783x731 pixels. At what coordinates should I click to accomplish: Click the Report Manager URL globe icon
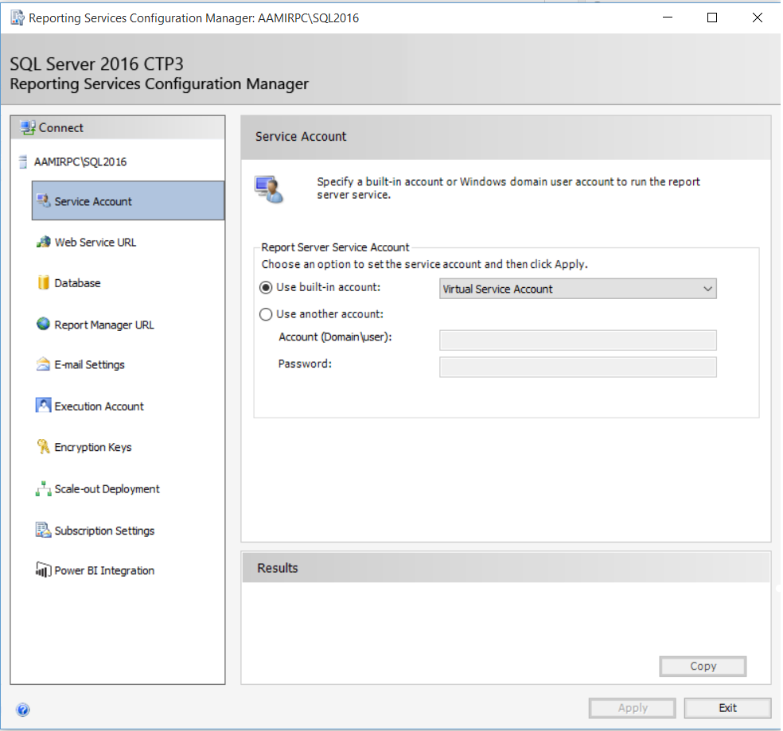click(x=44, y=324)
